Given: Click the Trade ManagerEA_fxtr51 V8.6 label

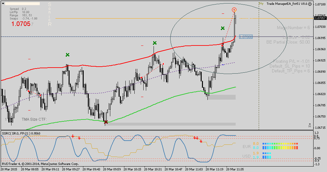Looking at the screenshot, I should pos(287,4).
